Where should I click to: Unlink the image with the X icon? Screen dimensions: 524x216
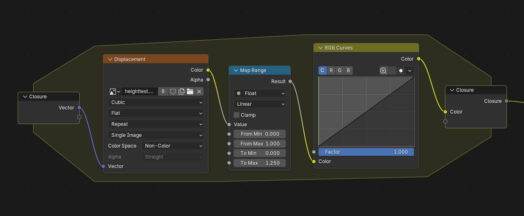coord(199,91)
